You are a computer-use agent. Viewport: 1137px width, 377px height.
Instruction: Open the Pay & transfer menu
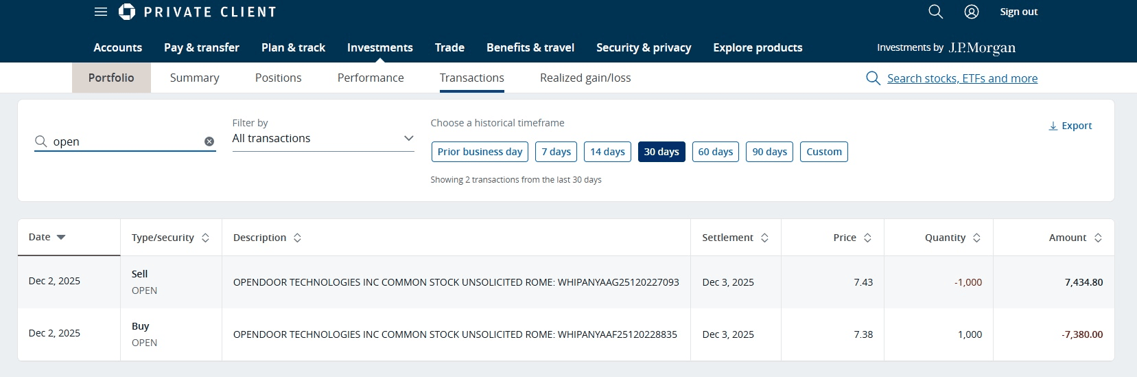point(202,47)
